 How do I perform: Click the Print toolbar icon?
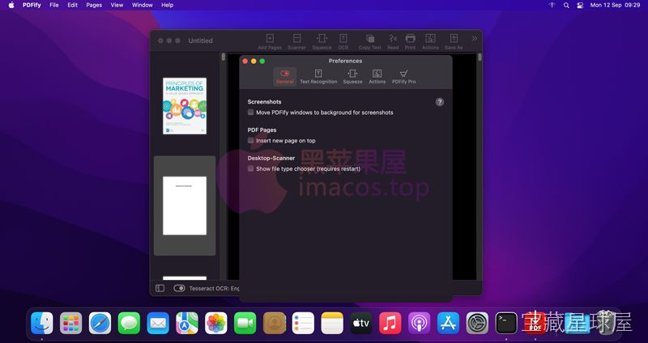click(410, 42)
